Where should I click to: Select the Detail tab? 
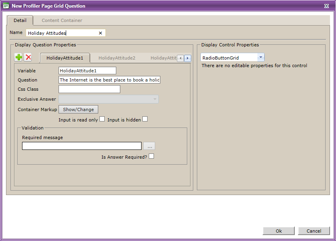pos(20,20)
